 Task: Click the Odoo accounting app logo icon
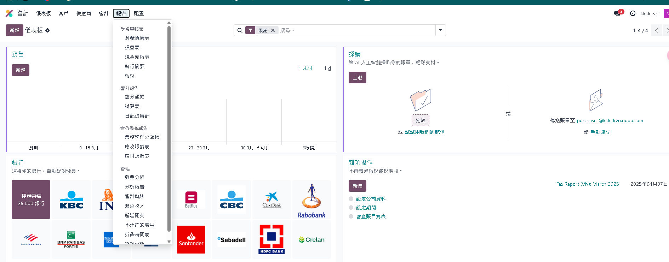(x=9, y=13)
